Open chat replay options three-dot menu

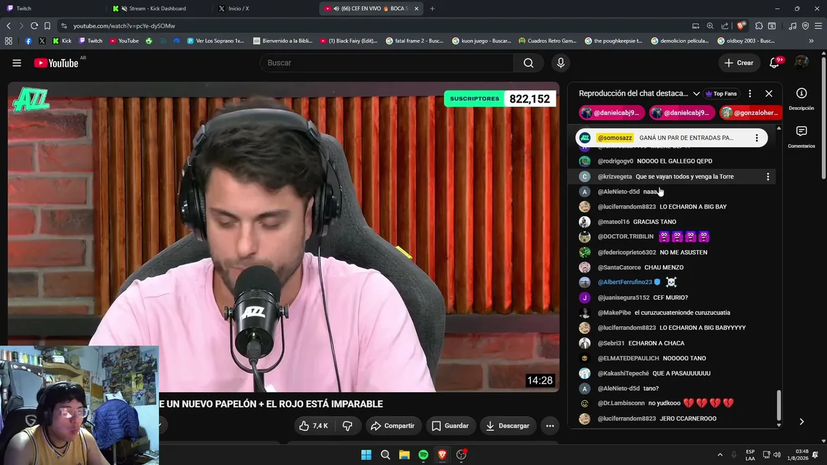tap(749, 94)
